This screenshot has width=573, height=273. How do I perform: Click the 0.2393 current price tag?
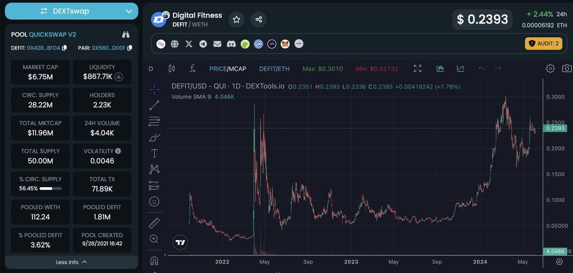pyautogui.click(x=555, y=128)
